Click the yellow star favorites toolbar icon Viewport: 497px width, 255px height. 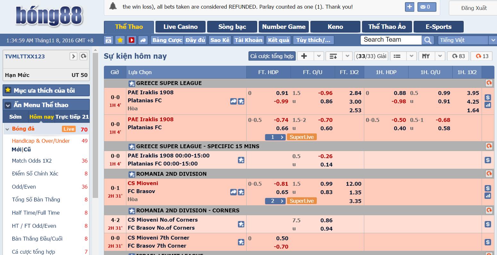120,40
